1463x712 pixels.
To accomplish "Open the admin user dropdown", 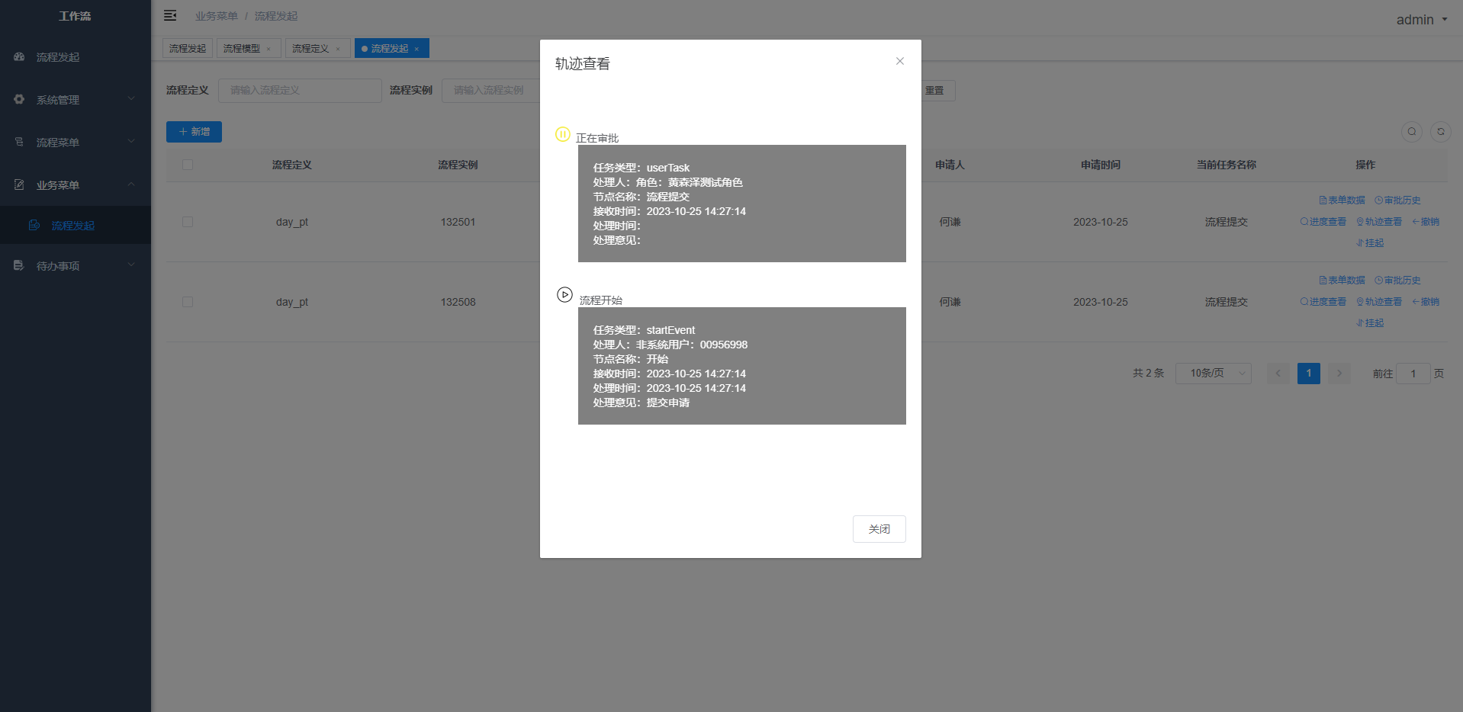I will tap(1422, 20).
